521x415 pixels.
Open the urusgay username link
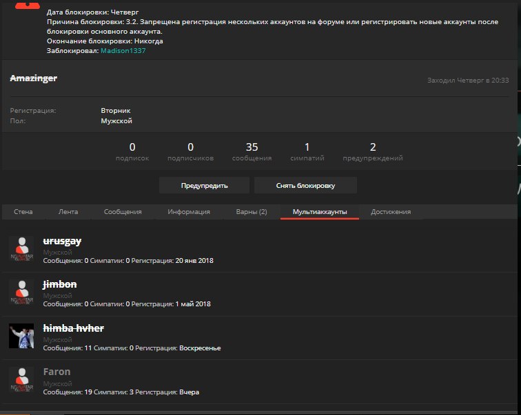(62, 241)
